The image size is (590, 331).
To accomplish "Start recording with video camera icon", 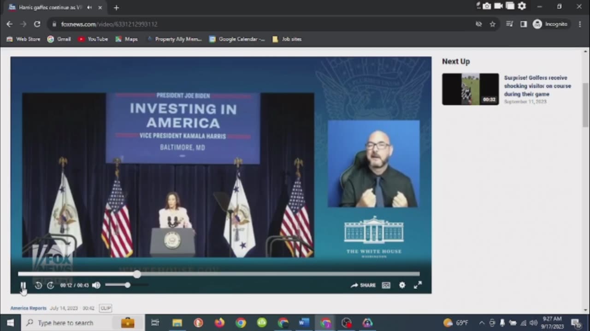I will pos(498,6).
